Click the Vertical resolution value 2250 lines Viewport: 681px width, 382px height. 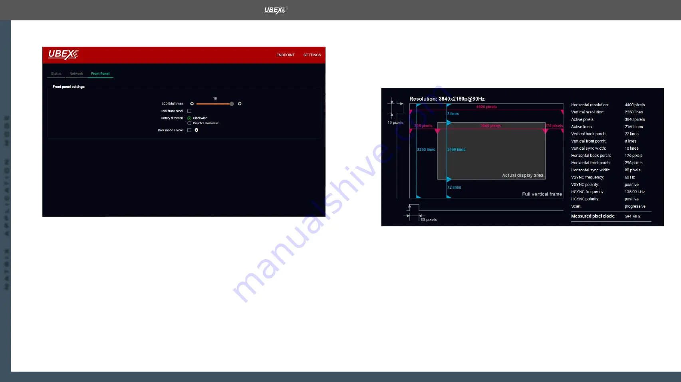click(634, 112)
